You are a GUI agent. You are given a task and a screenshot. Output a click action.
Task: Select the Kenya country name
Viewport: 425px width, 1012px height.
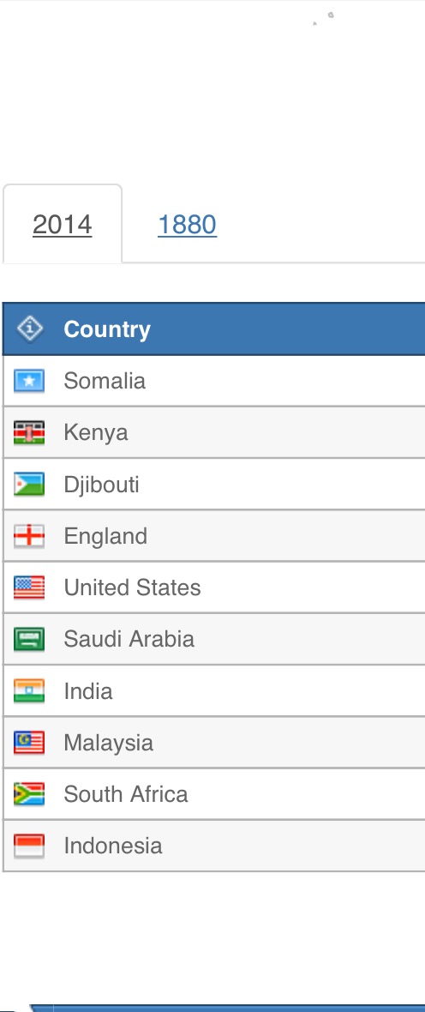point(95,432)
